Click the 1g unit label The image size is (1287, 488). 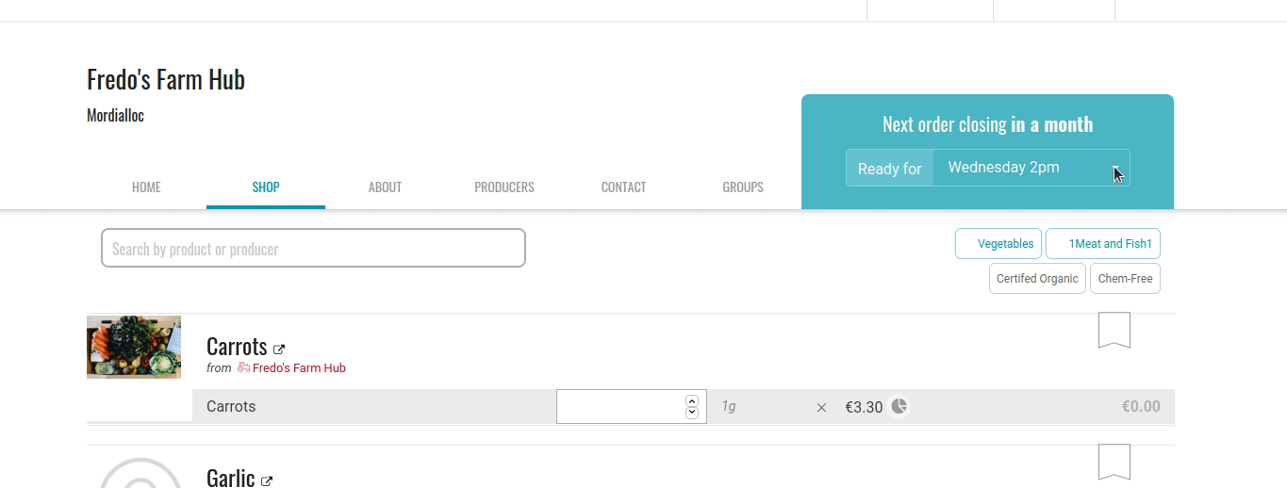[x=729, y=407]
